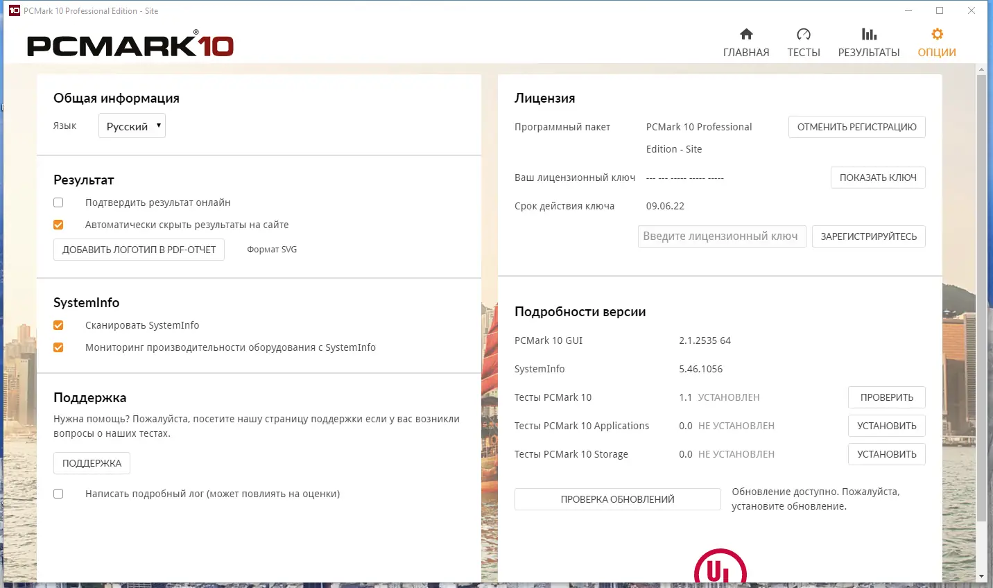
Task: Click the Tests gauge icon
Action: coord(804,34)
